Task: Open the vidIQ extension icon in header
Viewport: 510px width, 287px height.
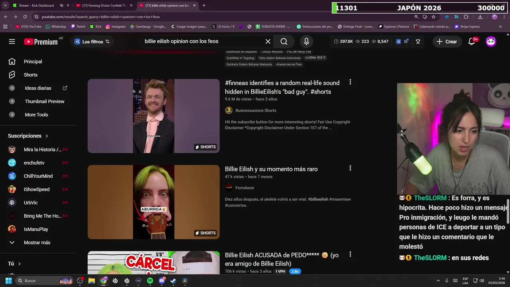Action: (x=398, y=41)
